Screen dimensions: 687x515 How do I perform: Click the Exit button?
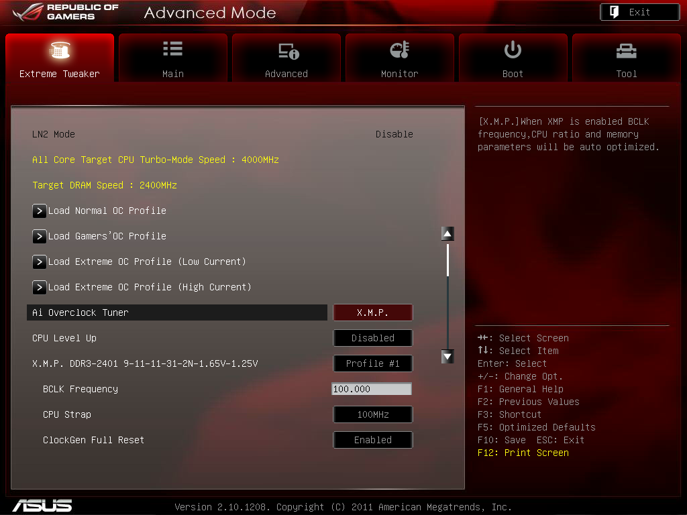click(639, 12)
